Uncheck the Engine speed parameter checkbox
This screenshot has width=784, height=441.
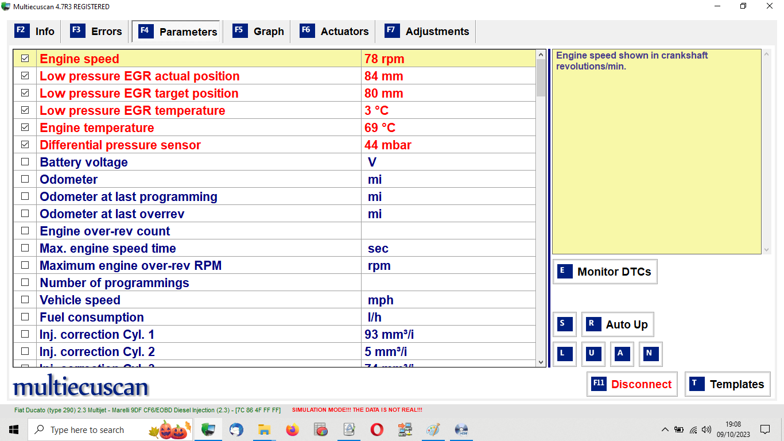coord(25,59)
